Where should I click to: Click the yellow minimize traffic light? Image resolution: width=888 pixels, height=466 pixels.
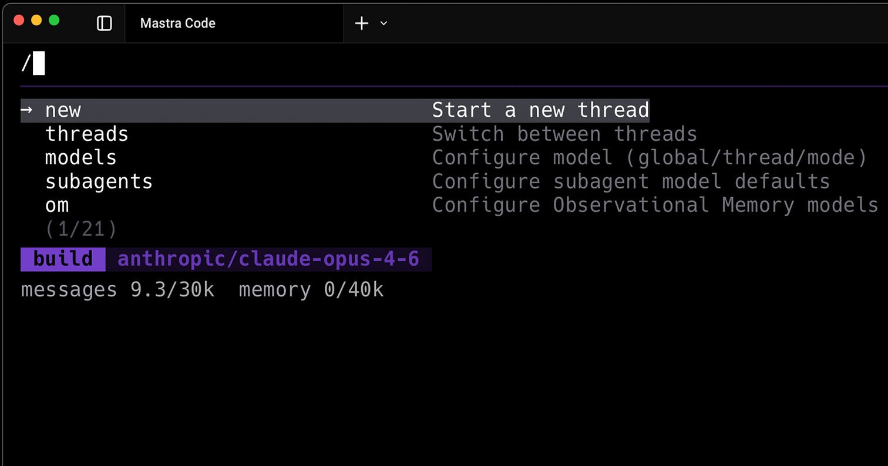[36, 19]
